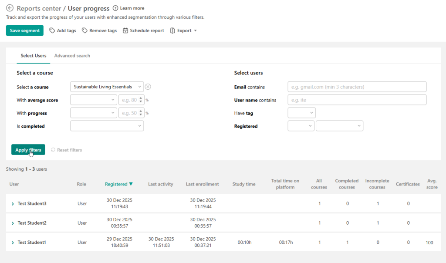This screenshot has width=446, height=263.
Task: Click the Apply filters button
Action: coord(28,150)
